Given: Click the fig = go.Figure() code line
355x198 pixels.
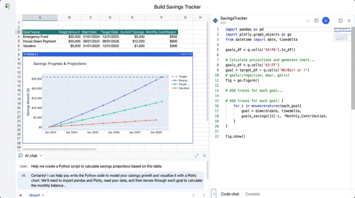Looking at the screenshot, I should pyautogui.click(x=242, y=81).
